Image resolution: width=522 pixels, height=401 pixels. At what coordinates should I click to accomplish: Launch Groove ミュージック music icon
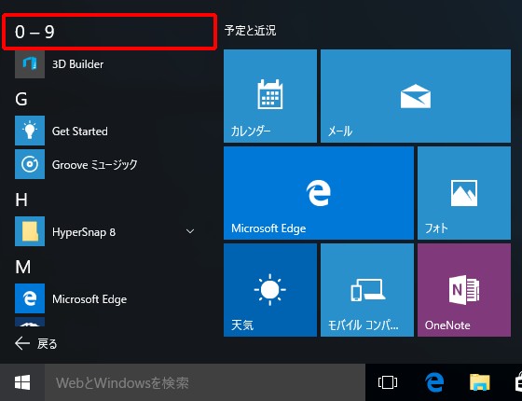pyautogui.click(x=30, y=164)
